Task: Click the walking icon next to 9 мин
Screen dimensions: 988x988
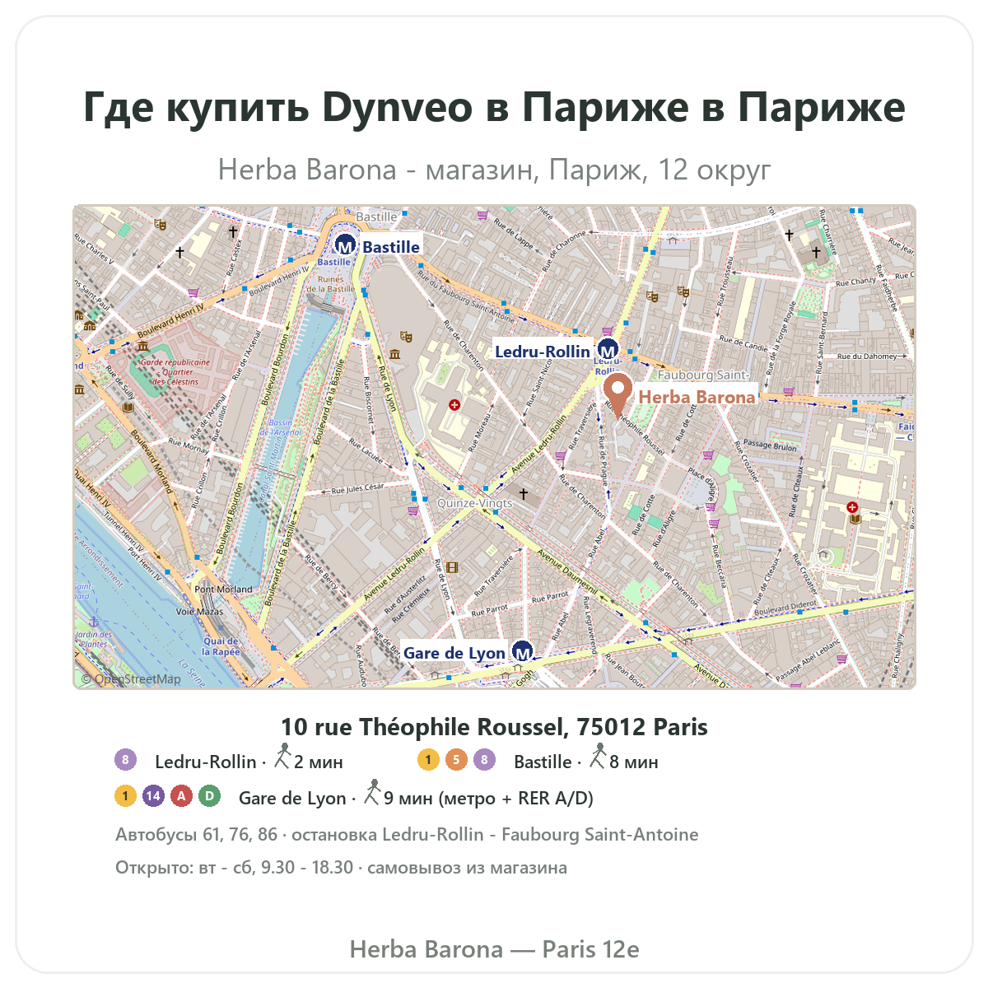Action: point(373,792)
